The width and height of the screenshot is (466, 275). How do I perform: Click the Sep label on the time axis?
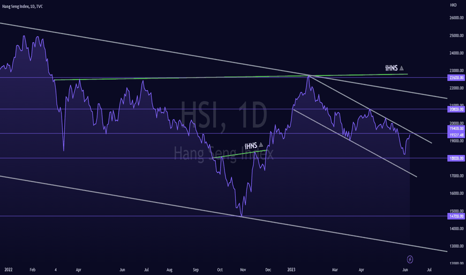tap(195, 269)
